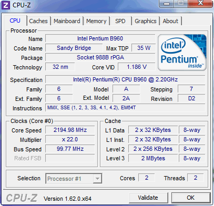Click the 35 W Max TDP value
Image resolution: width=214 pixels, height=206 pixels.
[x=144, y=48]
